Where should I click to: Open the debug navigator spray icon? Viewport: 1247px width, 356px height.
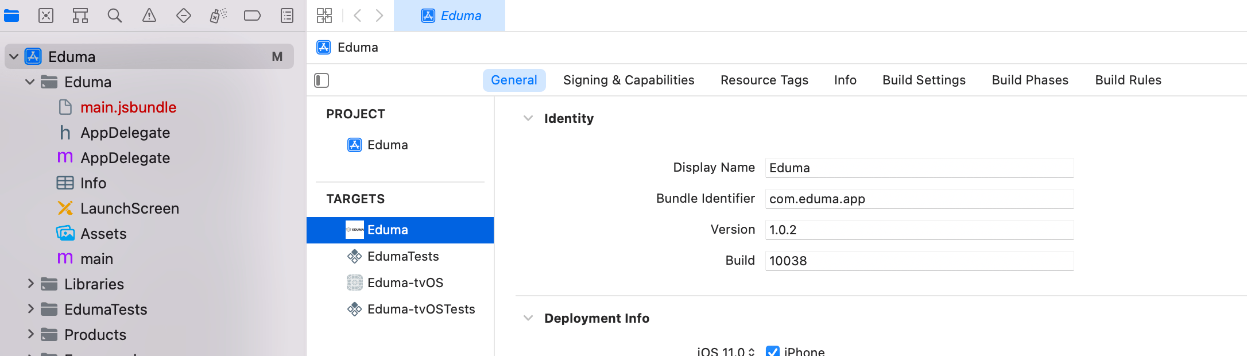click(x=218, y=16)
